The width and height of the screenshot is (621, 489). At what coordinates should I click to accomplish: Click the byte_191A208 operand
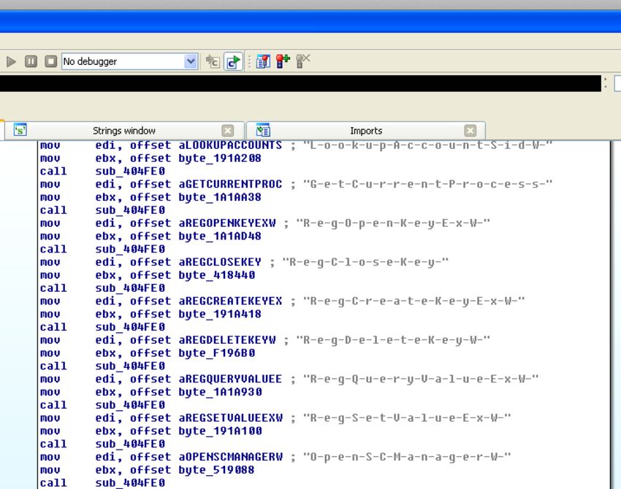click(220, 158)
